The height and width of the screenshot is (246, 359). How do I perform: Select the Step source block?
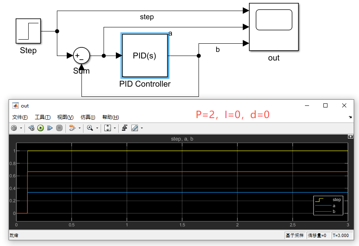coord(28,31)
